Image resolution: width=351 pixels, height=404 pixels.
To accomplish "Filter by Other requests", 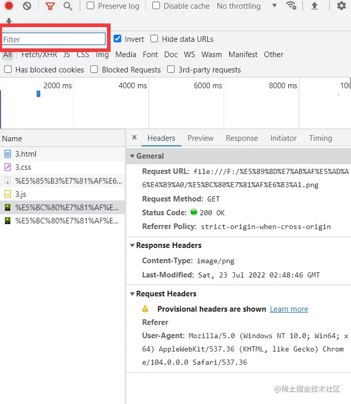I will 274,55.
